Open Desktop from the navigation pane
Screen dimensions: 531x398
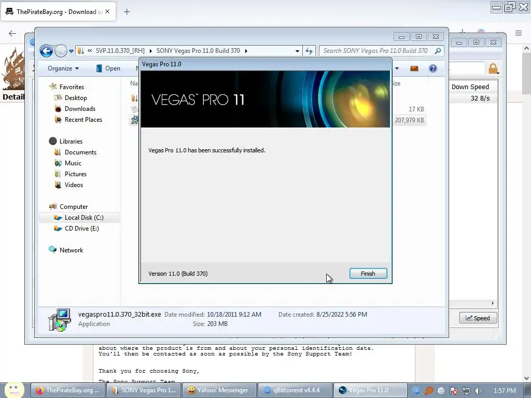coord(76,98)
